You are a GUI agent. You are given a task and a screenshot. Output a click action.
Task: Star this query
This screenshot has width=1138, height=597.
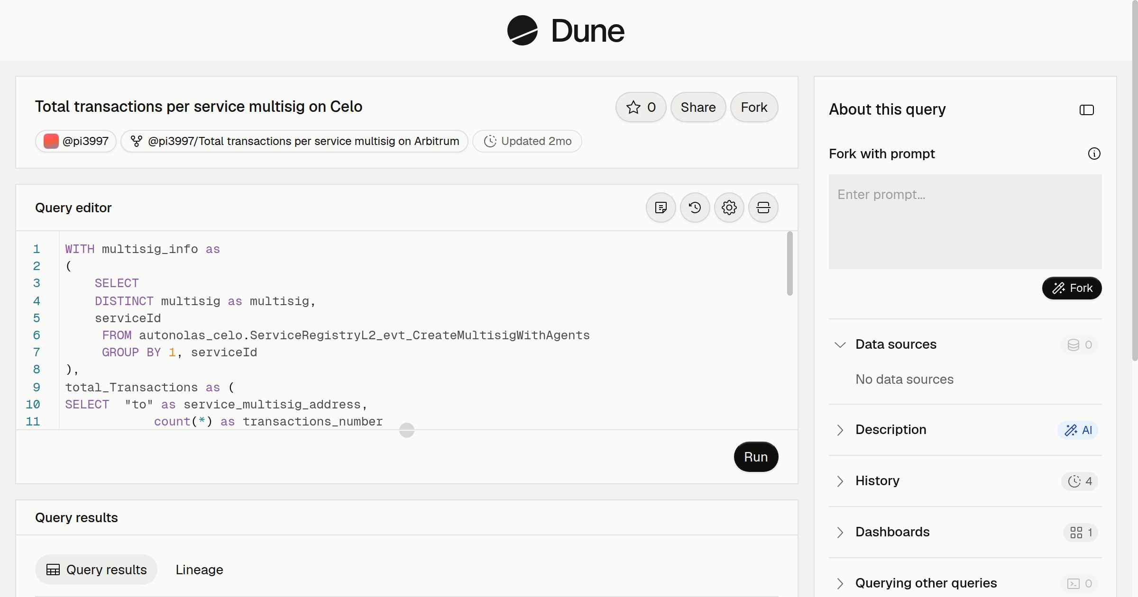641,107
